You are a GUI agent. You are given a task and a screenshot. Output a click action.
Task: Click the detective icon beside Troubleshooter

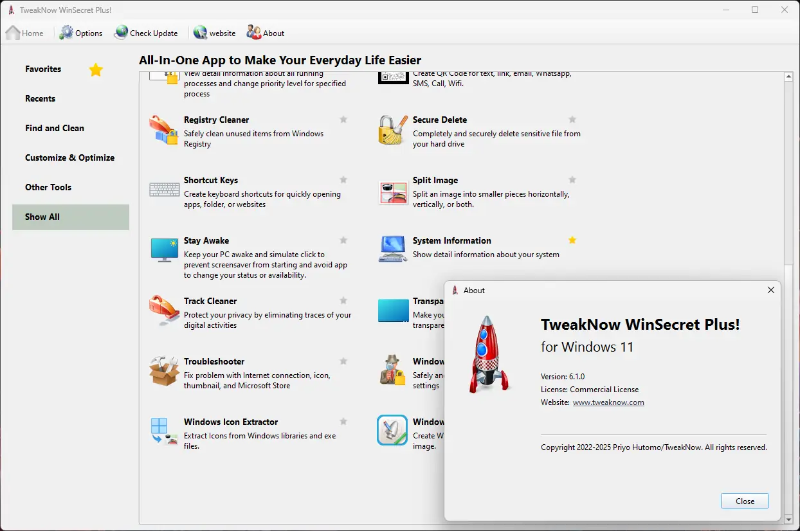coord(393,370)
